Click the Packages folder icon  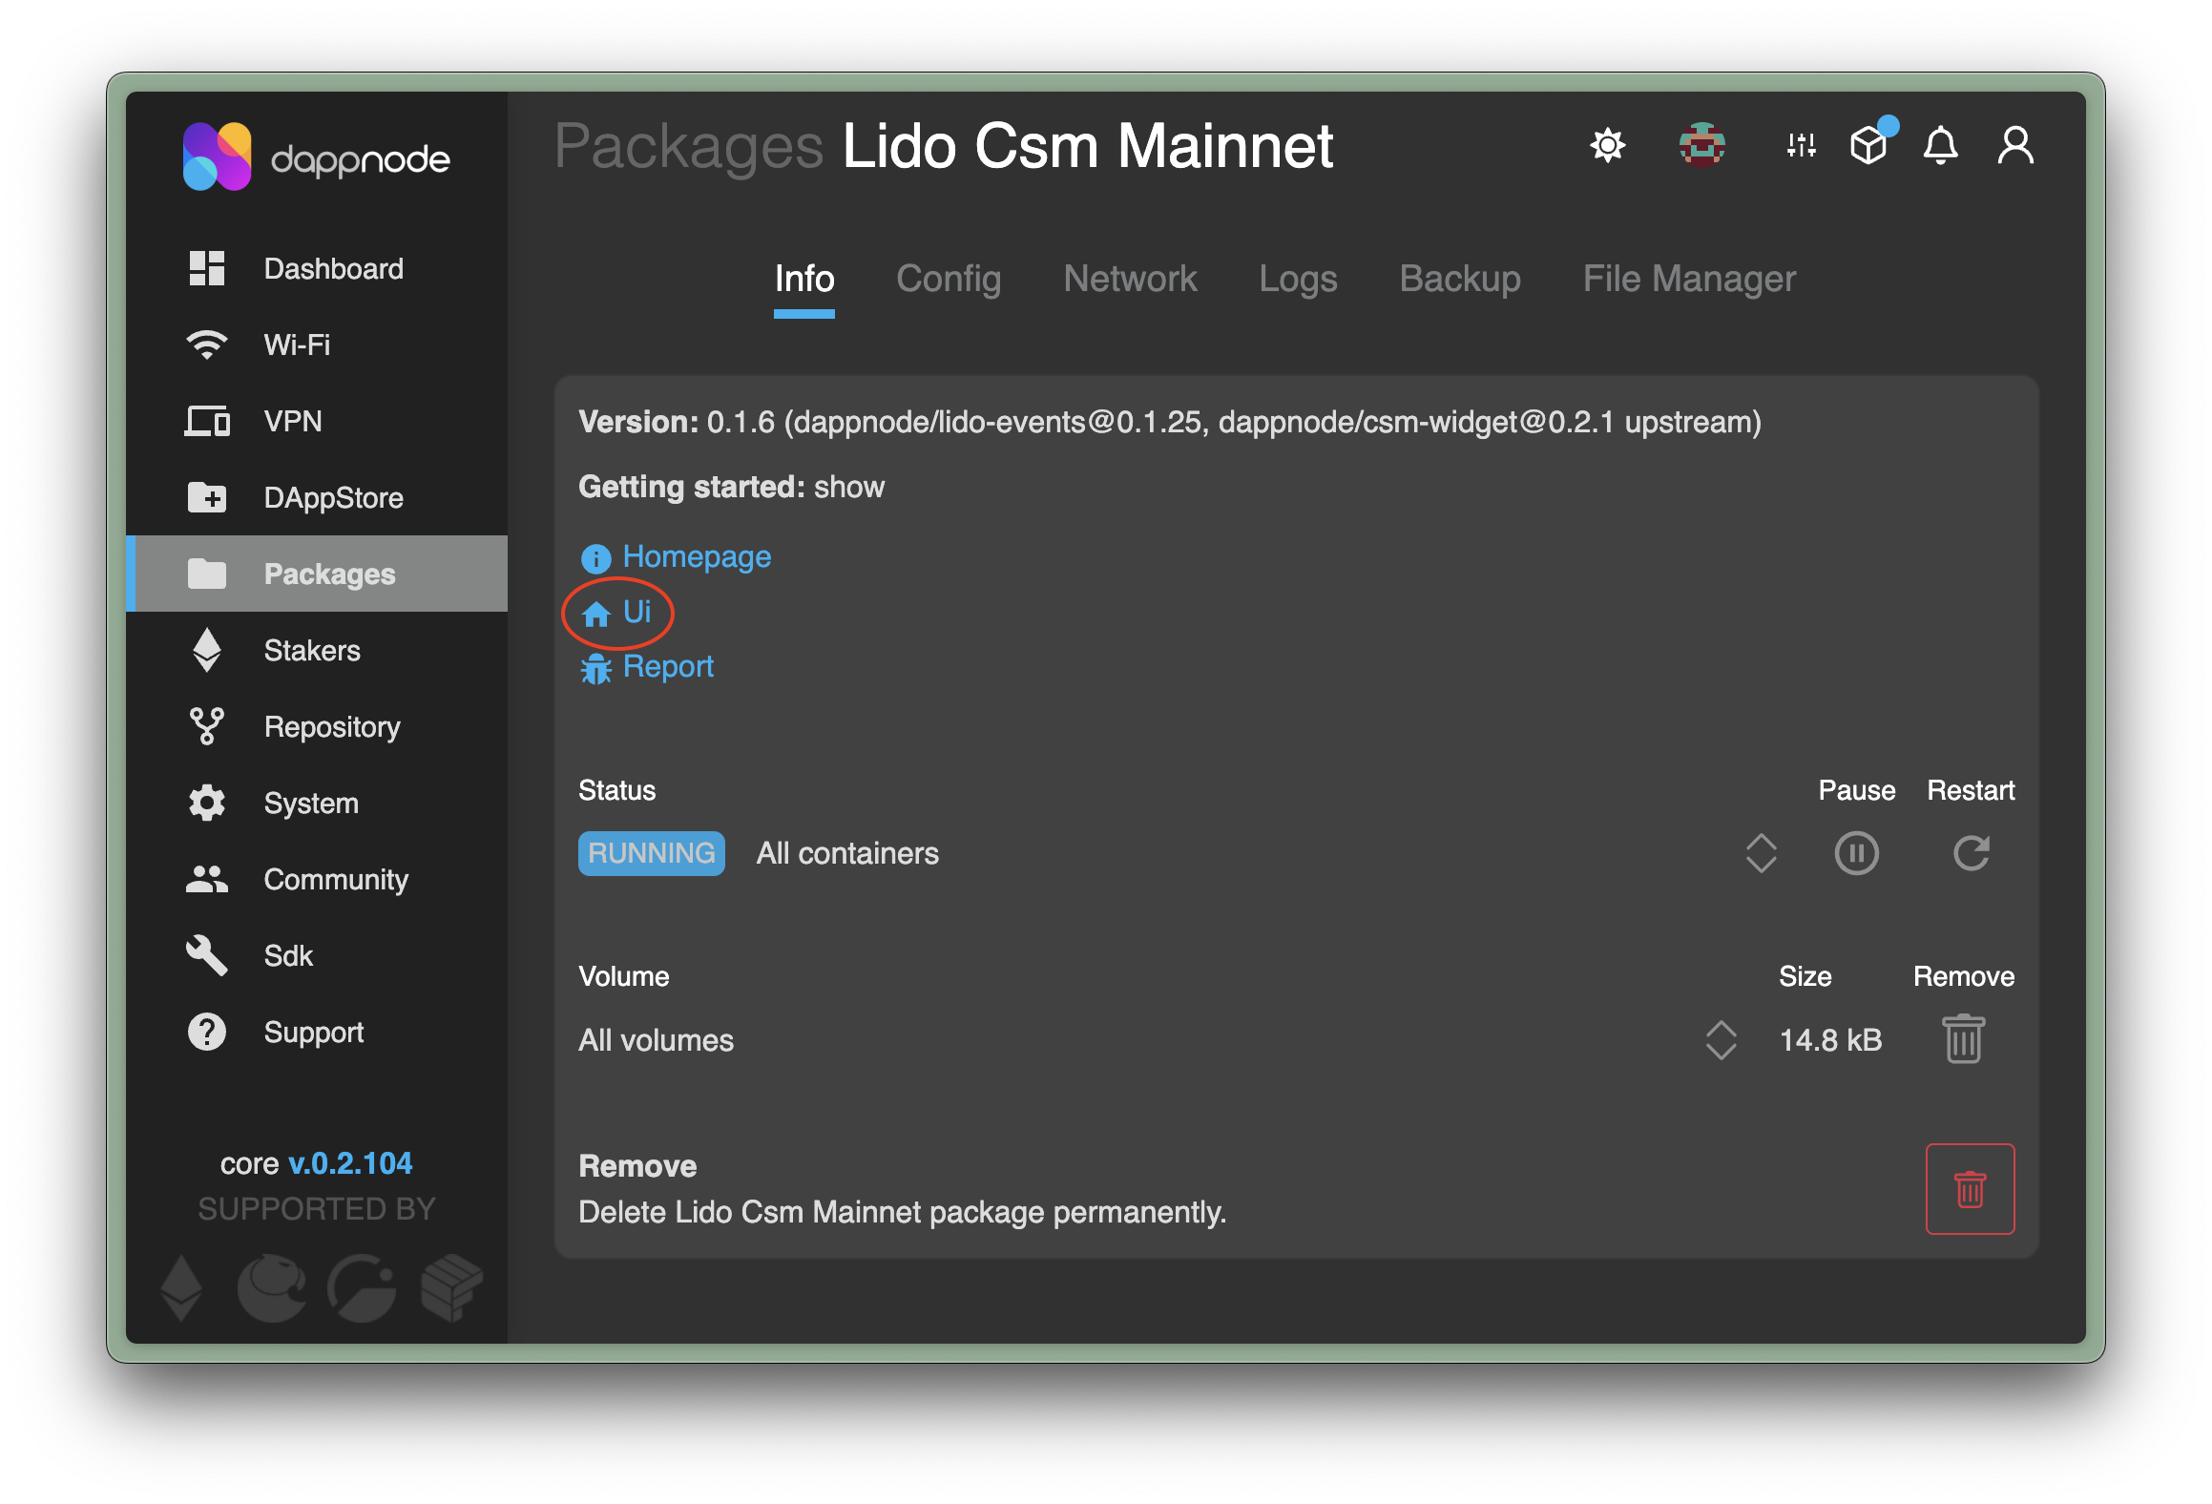click(x=206, y=574)
